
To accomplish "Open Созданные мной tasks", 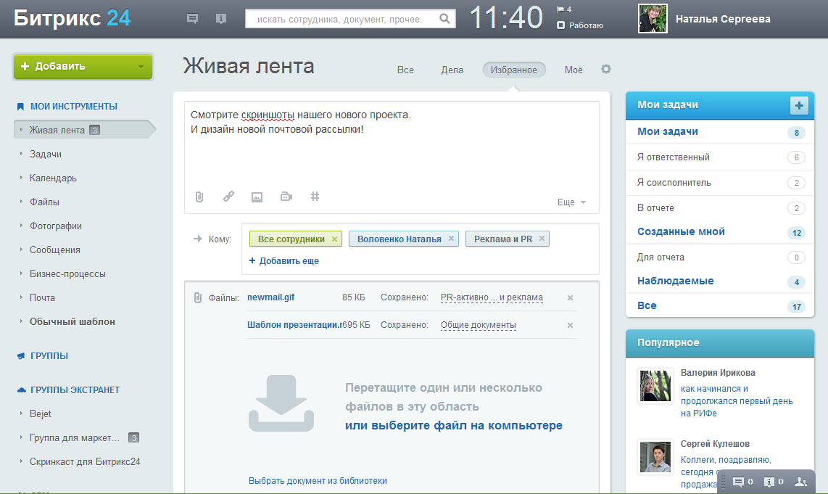I will (x=681, y=231).
